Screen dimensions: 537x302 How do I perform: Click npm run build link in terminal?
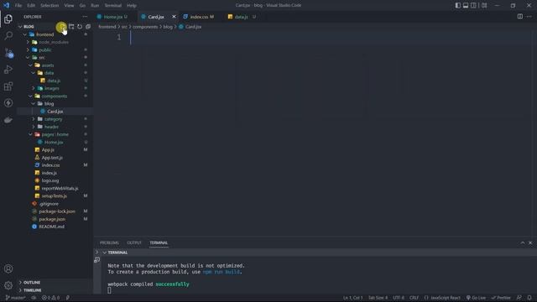(x=222, y=272)
